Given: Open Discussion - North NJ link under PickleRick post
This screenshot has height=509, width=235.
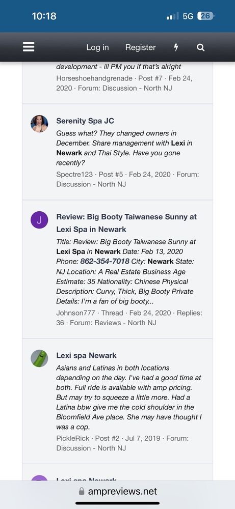Looking at the screenshot, I should (91, 448).
